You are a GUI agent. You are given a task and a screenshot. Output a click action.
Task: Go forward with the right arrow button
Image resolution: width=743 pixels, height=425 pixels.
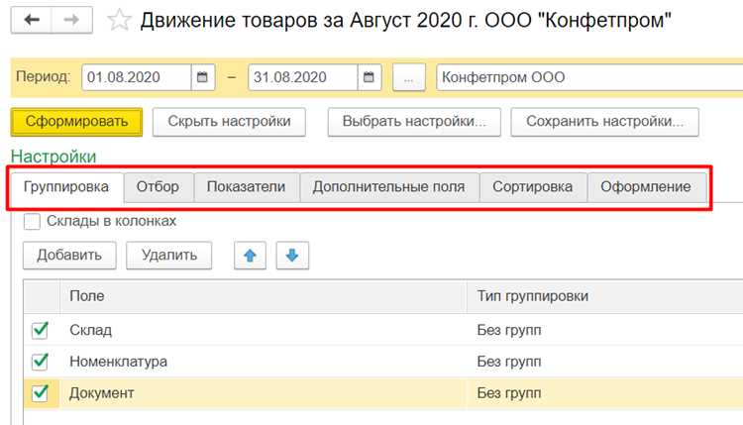[x=72, y=20]
